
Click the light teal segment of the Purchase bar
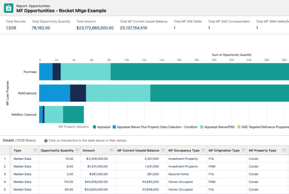86,72
